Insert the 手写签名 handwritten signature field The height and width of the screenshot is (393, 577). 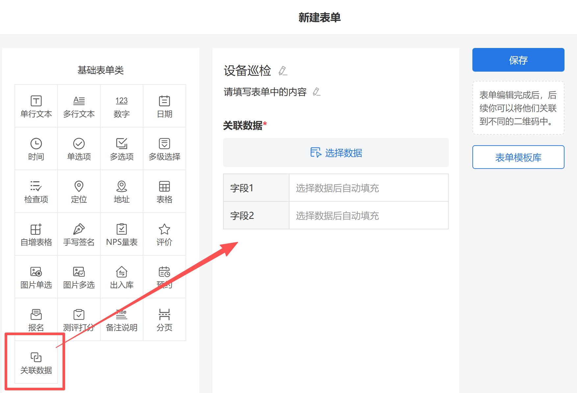tap(79, 234)
